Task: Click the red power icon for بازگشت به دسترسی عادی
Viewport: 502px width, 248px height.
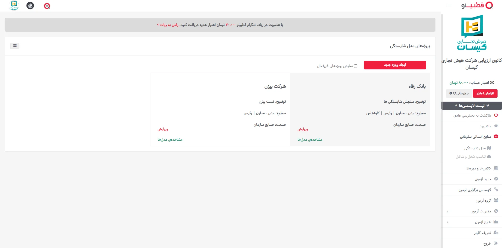Action: click(496, 115)
